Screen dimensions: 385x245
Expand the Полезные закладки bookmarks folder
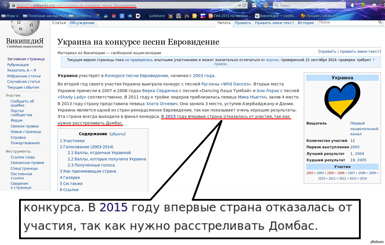pyautogui.click(x=44, y=16)
